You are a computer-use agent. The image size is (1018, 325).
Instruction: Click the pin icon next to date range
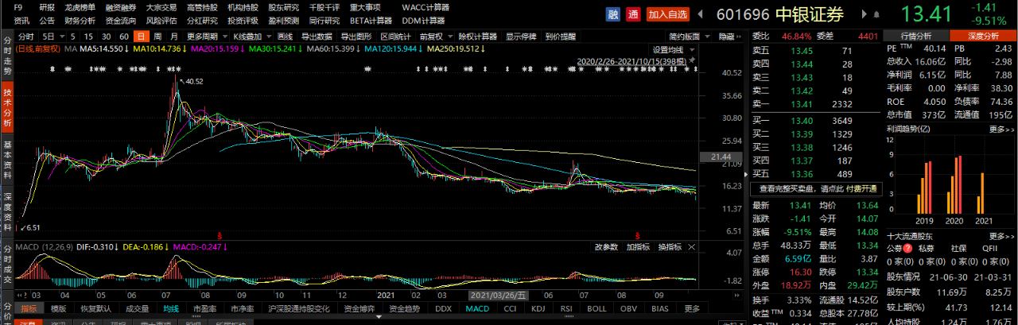pyautogui.click(x=691, y=60)
